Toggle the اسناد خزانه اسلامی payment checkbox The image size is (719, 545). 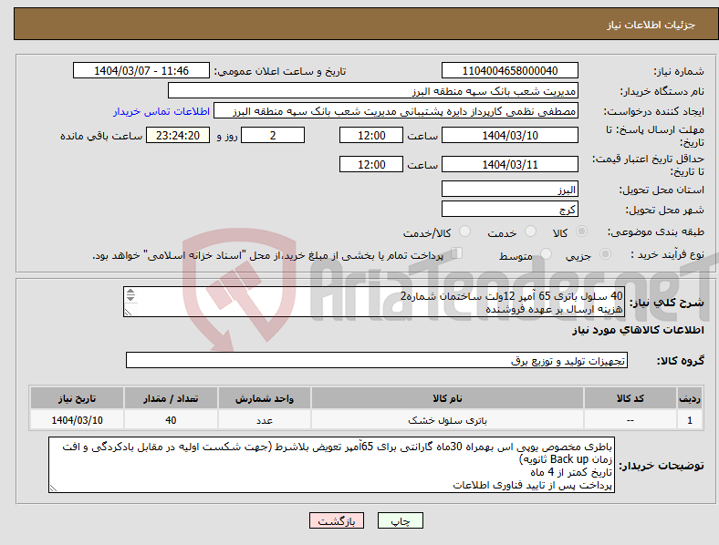457,253
